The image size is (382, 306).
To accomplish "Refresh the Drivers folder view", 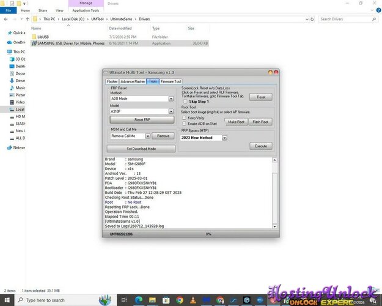I will (312, 19).
